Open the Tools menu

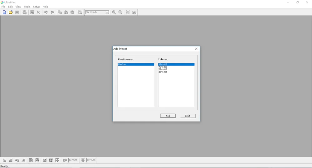pyautogui.click(x=27, y=7)
